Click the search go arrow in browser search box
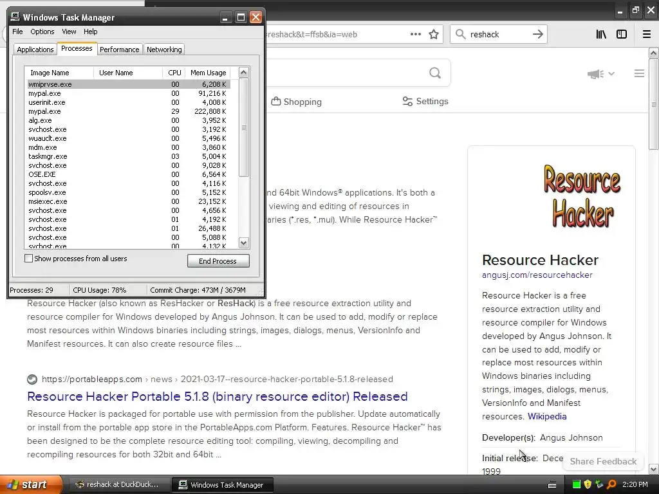Image resolution: width=659 pixels, height=494 pixels. coord(538,35)
